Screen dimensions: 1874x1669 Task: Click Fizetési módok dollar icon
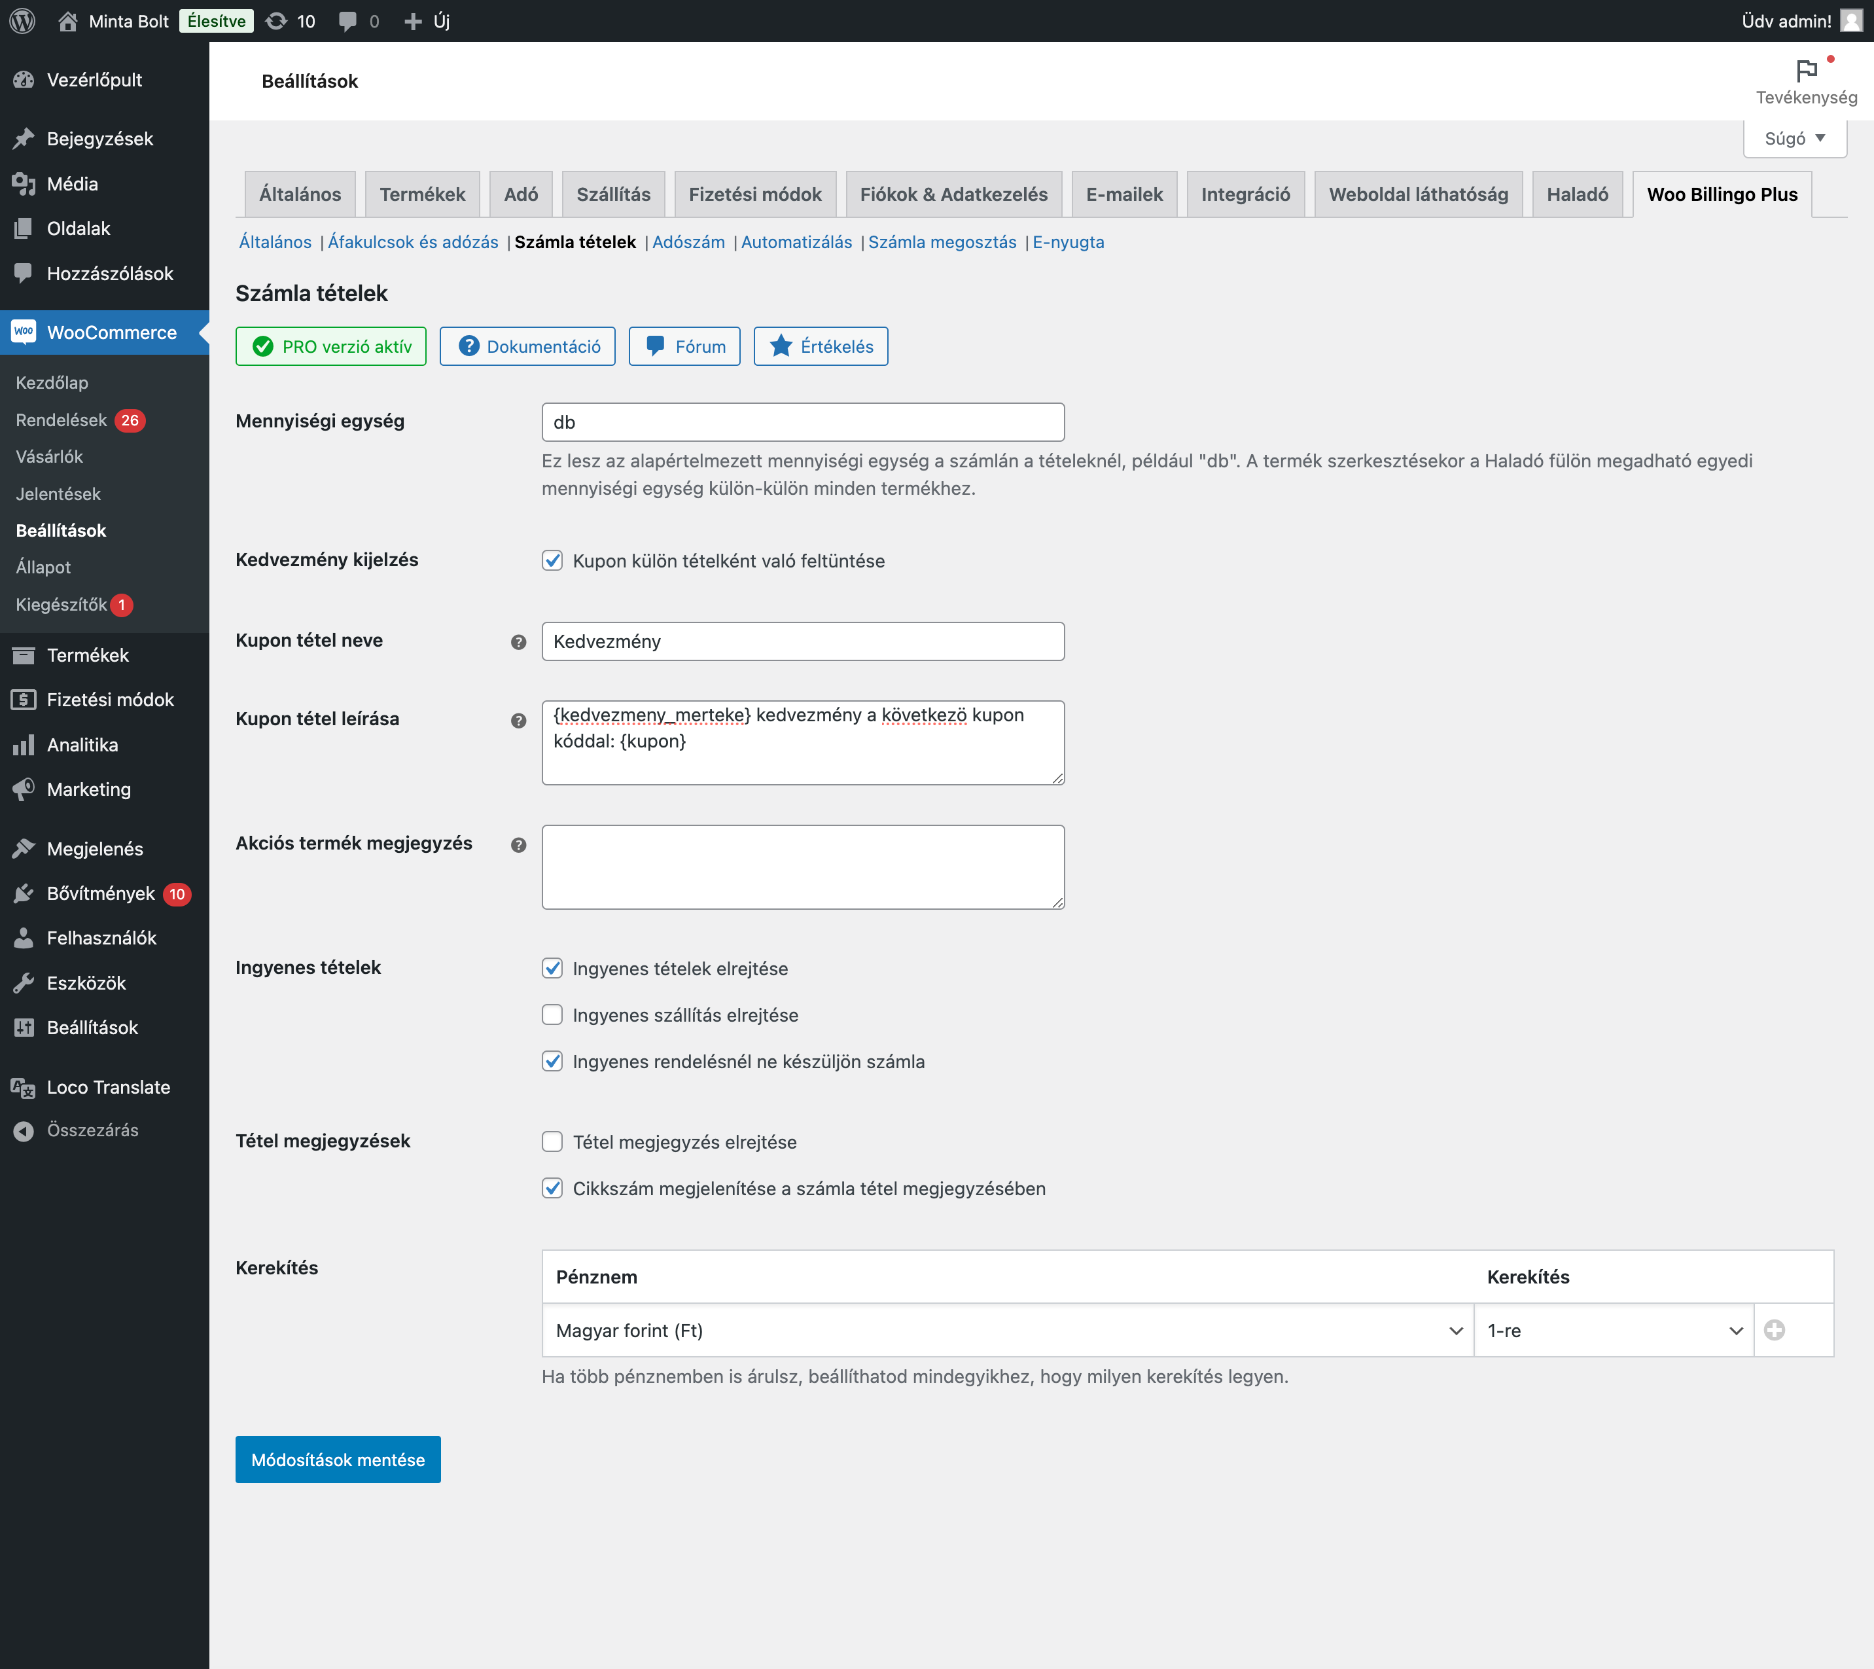[24, 700]
